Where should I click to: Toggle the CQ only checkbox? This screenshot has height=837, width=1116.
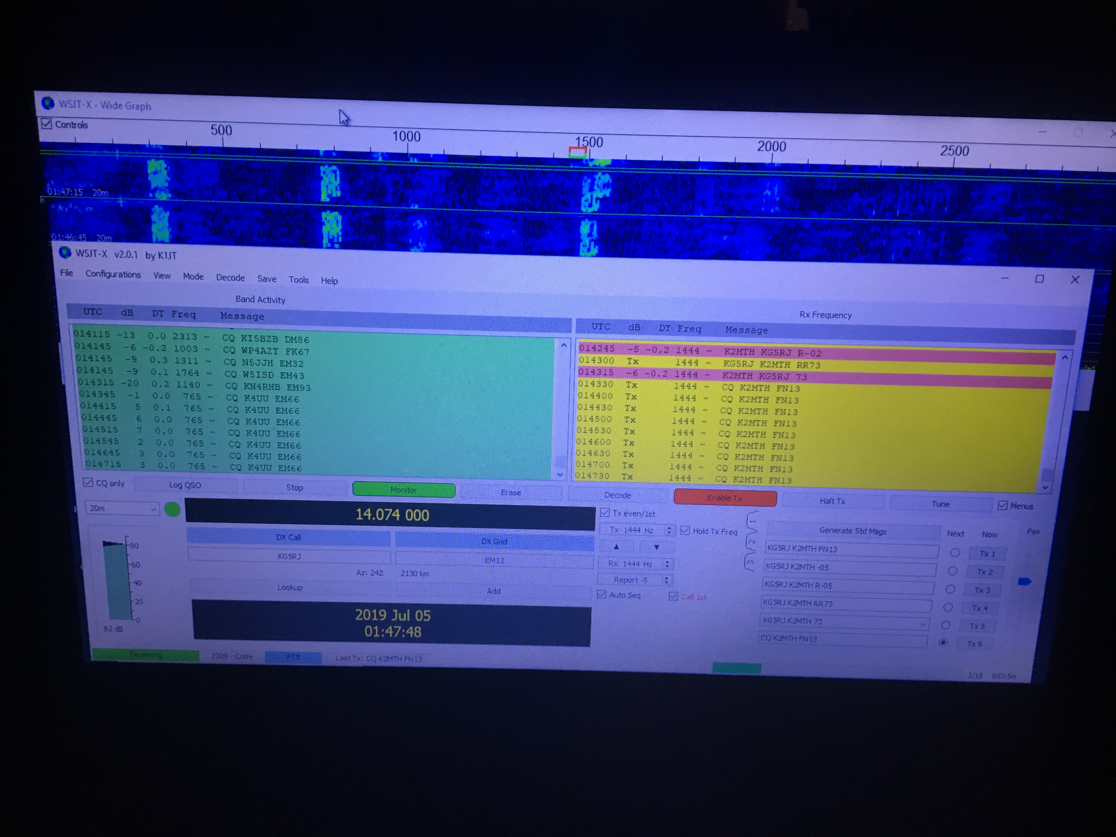point(88,482)
